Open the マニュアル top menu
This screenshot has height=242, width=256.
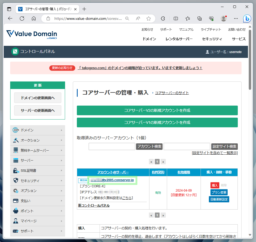[x=186, y=29]
